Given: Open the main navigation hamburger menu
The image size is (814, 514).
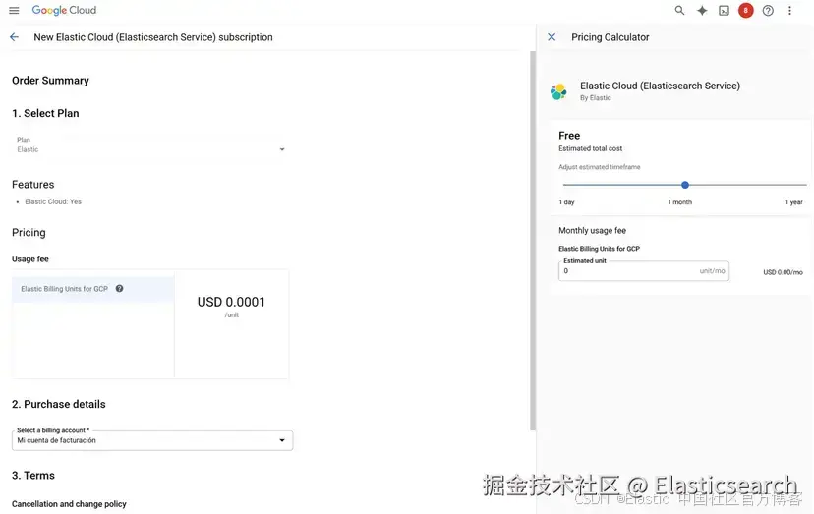Looking at the screenshot, I should pos(14,11).
